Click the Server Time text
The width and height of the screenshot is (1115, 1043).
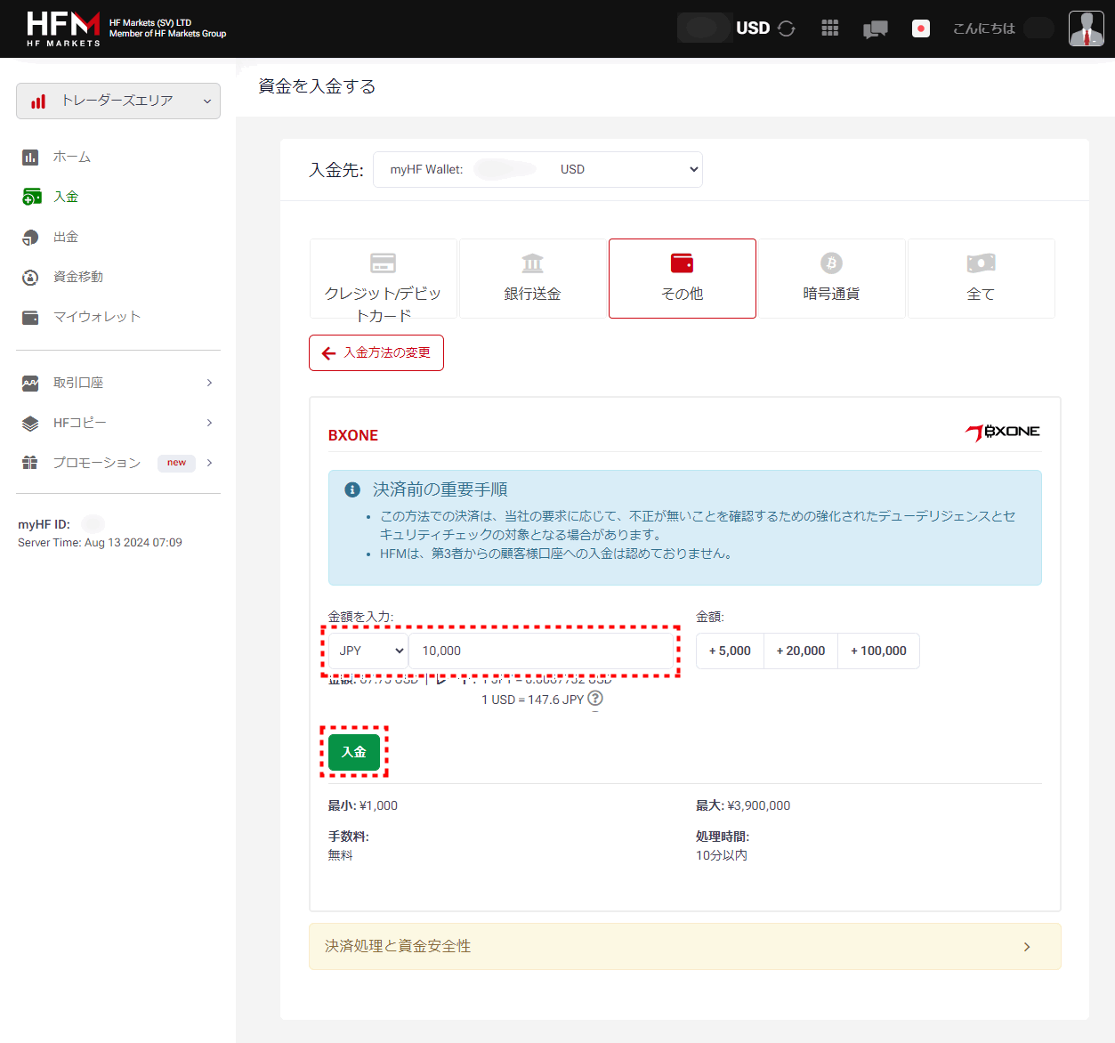pos(100,543)
